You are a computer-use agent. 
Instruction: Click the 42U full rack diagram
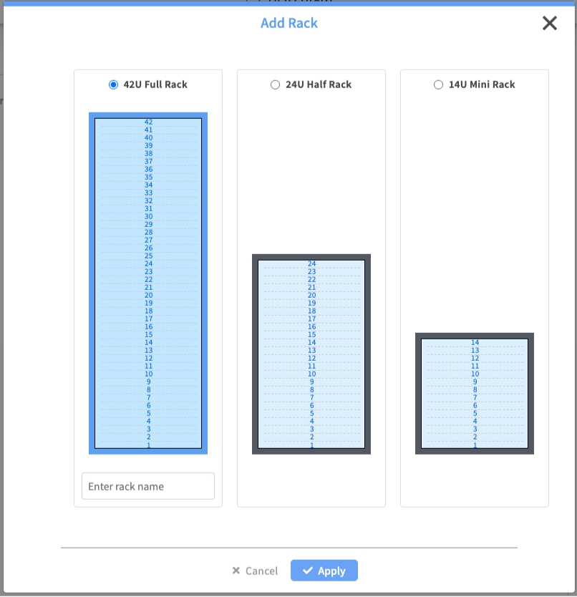(148, 283)
